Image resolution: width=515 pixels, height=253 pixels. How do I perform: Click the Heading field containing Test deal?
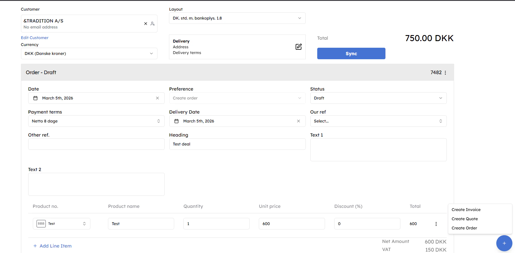237,144
